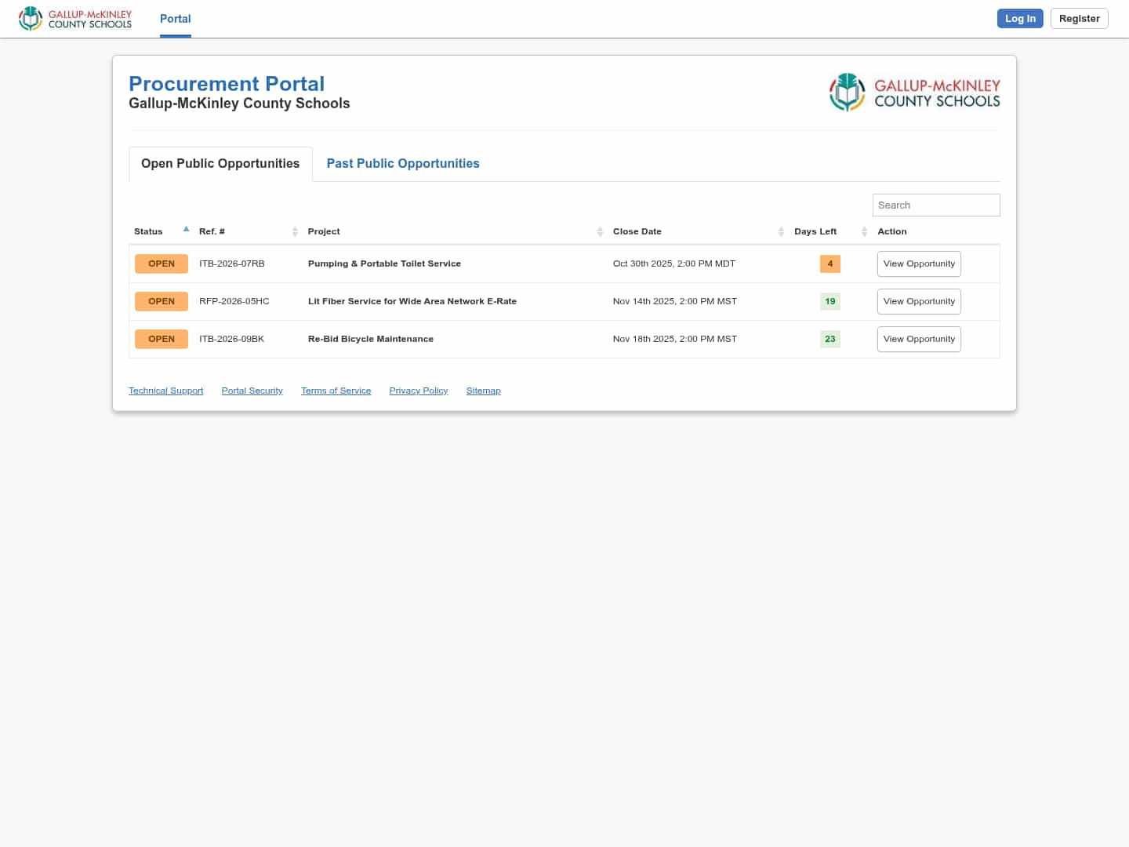Click the Lit Fiber Service project title
Image resolution: width=1129 pixels, height=847 pixels.
[x=412, y=301]
